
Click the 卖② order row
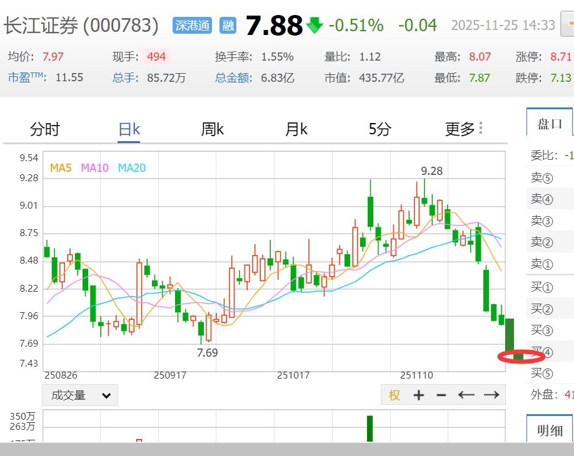(x=550, y=242)
